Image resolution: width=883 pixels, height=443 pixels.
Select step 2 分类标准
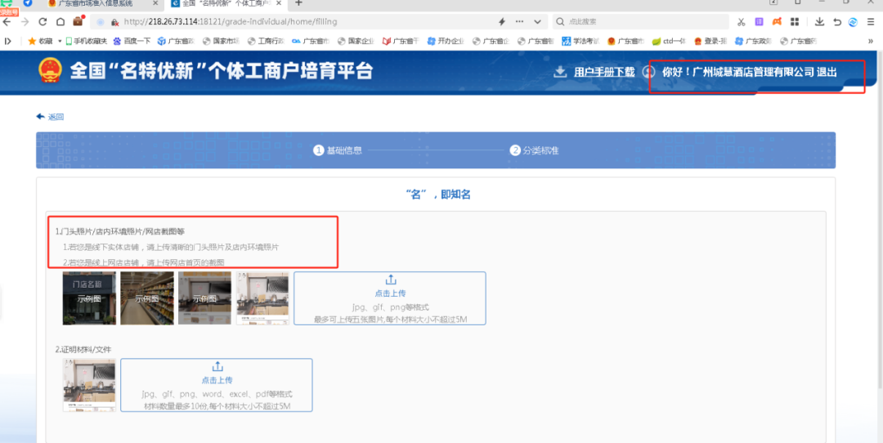pyautogui.click(x=535, y=150)
